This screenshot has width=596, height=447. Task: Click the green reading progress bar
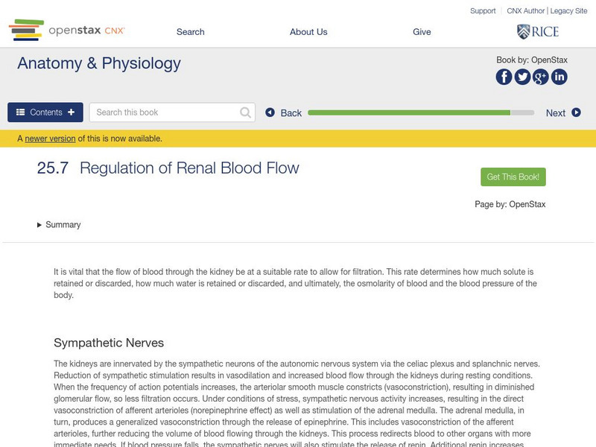[410, 113]
